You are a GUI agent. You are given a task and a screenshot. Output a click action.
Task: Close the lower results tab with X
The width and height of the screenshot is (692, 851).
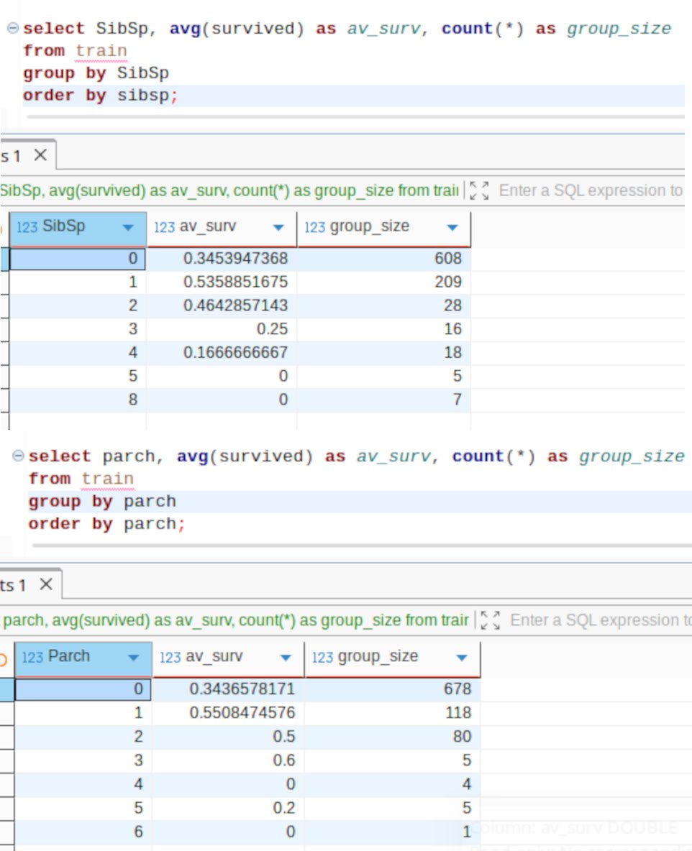pyautogui.click(x=45, y=585)
